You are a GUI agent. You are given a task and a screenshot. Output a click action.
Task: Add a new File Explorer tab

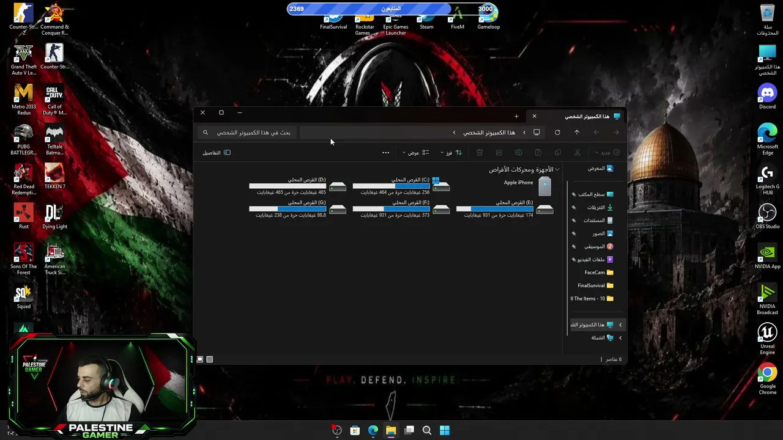pos(516,116)
